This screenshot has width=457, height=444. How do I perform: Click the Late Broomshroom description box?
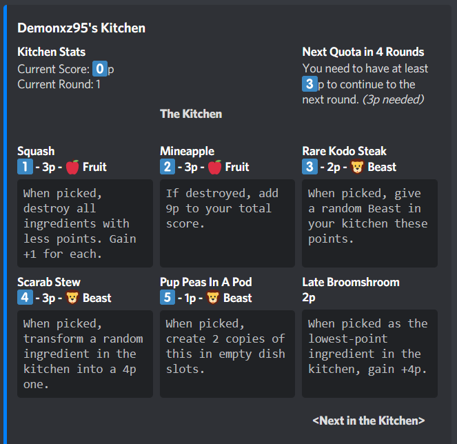click(x=369, y=354)
